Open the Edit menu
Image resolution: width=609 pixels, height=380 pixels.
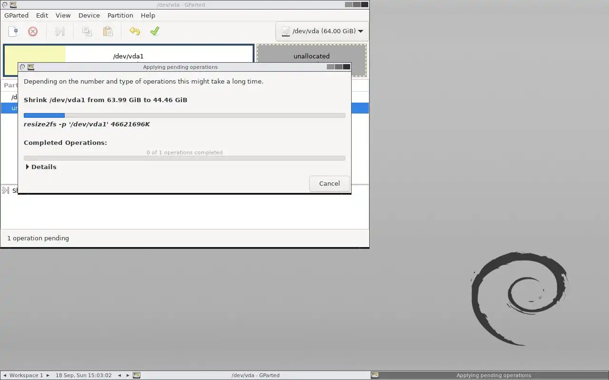[x=42, y=15]
